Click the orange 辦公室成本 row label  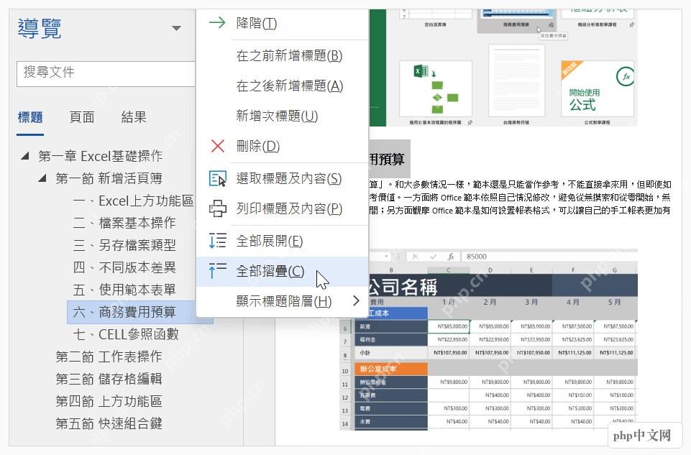(x=390, y=369)
